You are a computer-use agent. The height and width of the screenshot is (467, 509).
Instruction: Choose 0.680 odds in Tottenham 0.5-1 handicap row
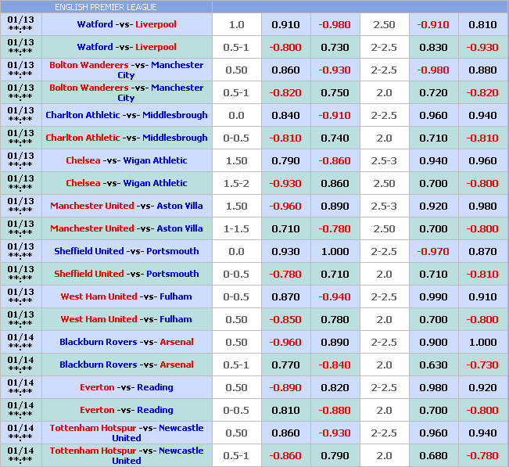pyautogui.click(x=433, y=456)
